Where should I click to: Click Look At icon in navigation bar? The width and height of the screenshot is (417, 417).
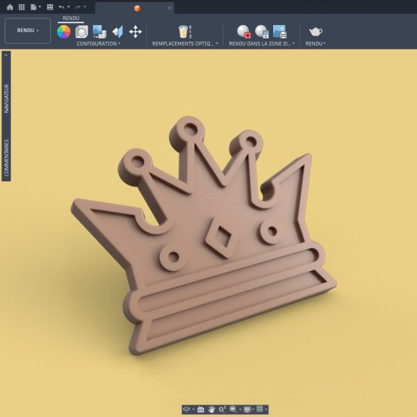tap(201, 409)
